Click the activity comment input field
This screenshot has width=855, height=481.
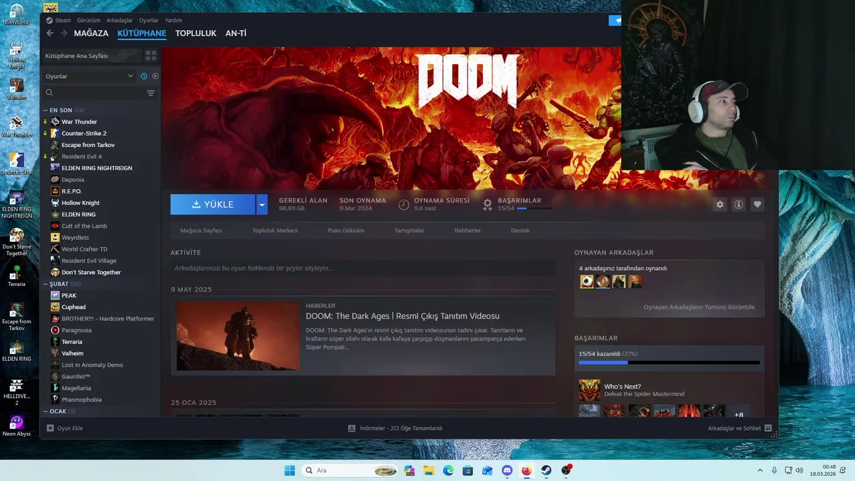pyautogui.click(x=363, y=268)
